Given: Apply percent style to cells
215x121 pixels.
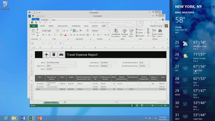Looking at the screenshot, I should coord(98,35).
